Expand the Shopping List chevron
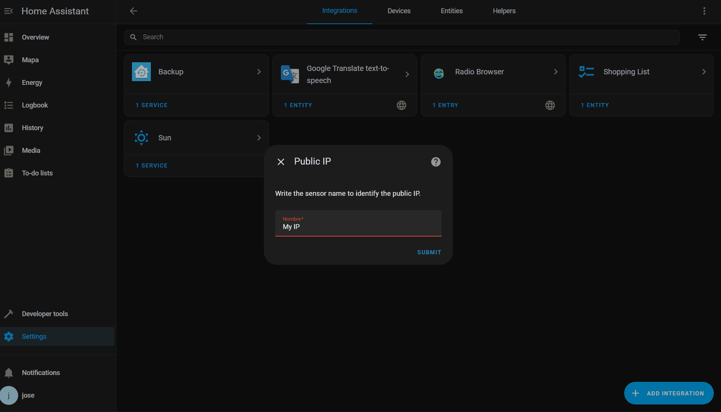The width and height of the screenshot is (721, 412). (704, 72)
